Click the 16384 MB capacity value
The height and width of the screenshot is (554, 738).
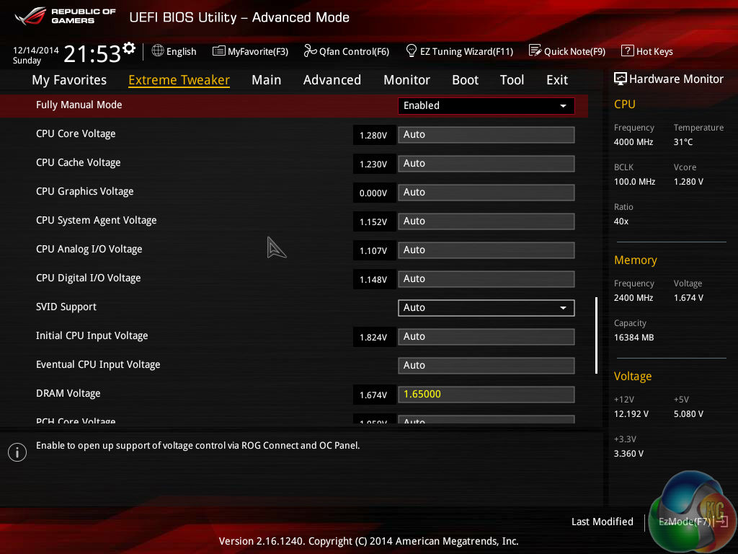(x=634, y=338)
